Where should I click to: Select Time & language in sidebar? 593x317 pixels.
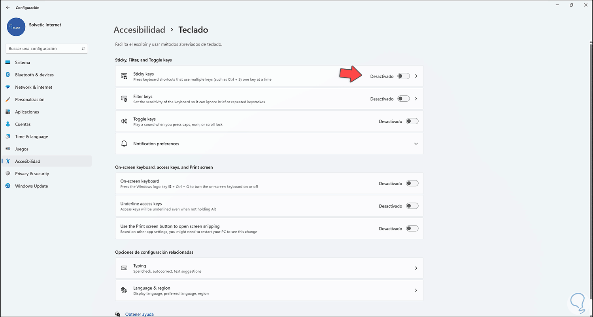pos(31,137)
